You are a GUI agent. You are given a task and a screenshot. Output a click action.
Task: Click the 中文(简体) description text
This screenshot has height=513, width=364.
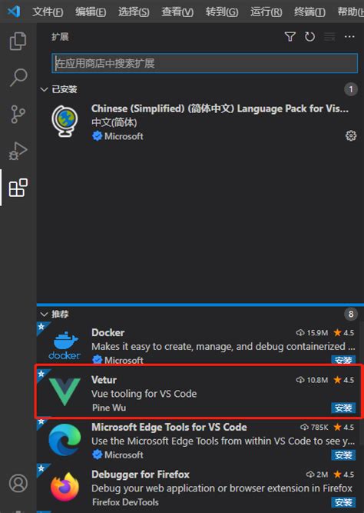click(114, 122)
